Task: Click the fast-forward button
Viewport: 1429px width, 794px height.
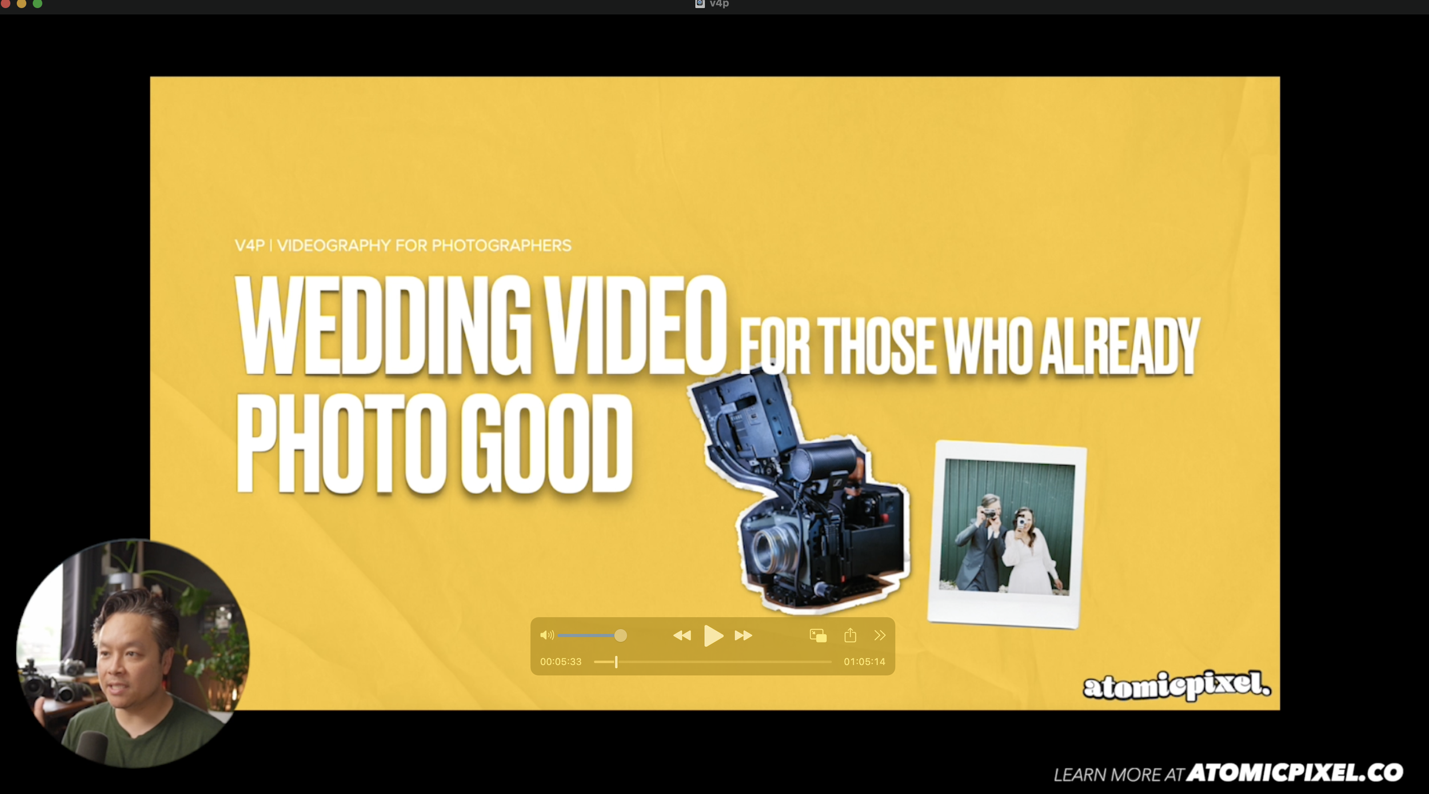Action: point(743,635)
